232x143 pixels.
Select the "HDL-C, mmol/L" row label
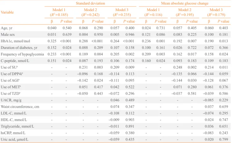(14, 120)
